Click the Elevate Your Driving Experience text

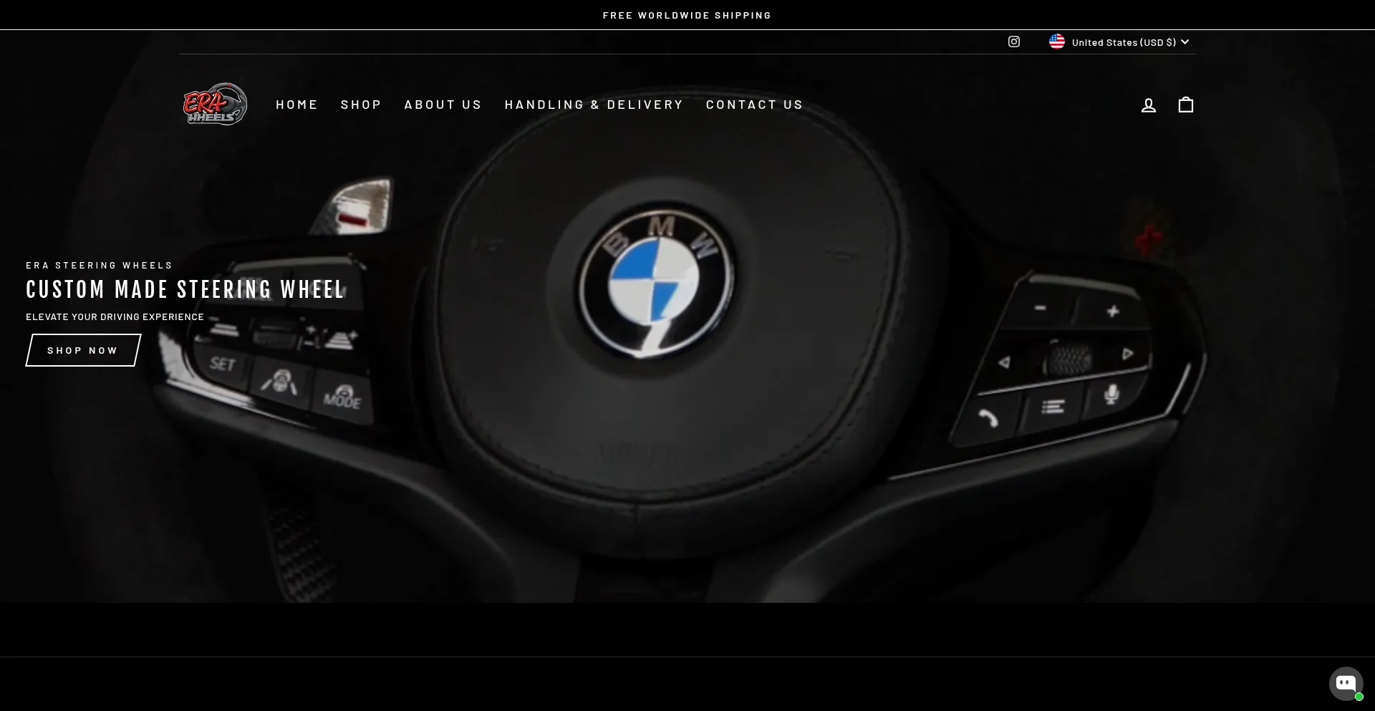(x=115, y=316)
